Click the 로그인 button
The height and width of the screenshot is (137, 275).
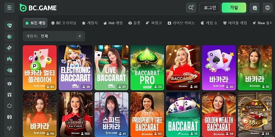click(210, 8)
